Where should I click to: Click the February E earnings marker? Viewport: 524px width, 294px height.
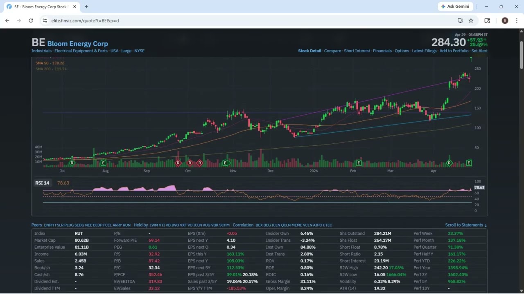click(x=359, y=163)
